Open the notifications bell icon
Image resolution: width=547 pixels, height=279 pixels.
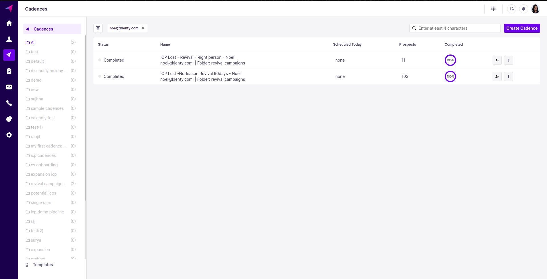pyautogui.click(x=523, y=9)
